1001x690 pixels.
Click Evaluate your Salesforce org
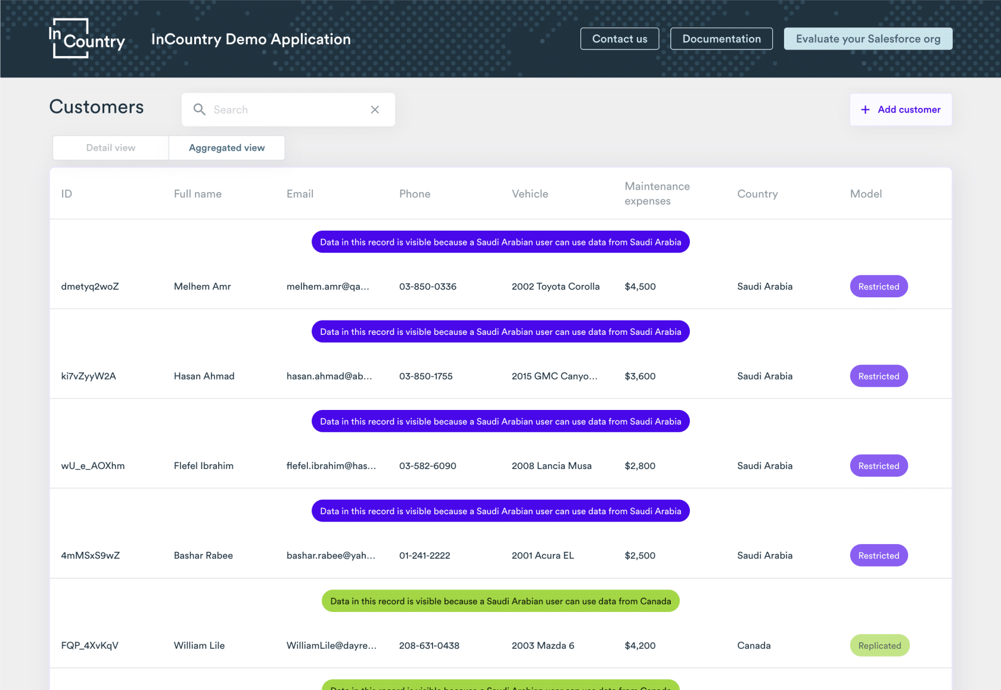point(868,38)
